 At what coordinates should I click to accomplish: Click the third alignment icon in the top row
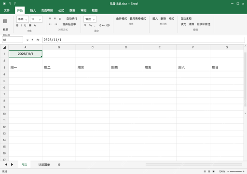60,19
